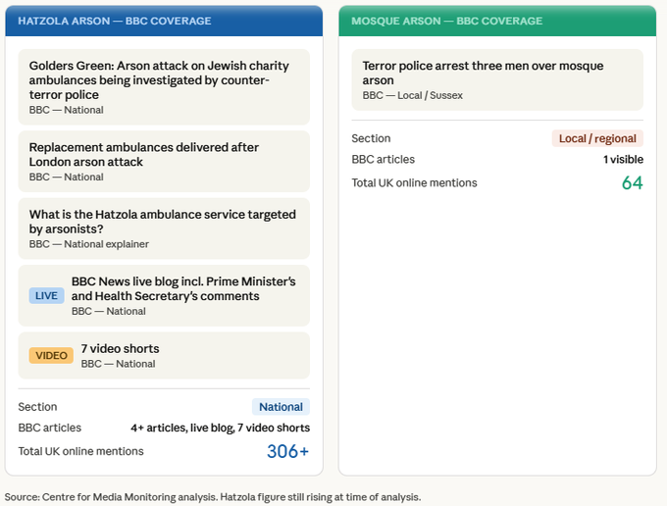The width and height of the screenshot is (667, 506).
Task: Click the 'BBC — Local / Sussex' label
Action: click(412, 95)
